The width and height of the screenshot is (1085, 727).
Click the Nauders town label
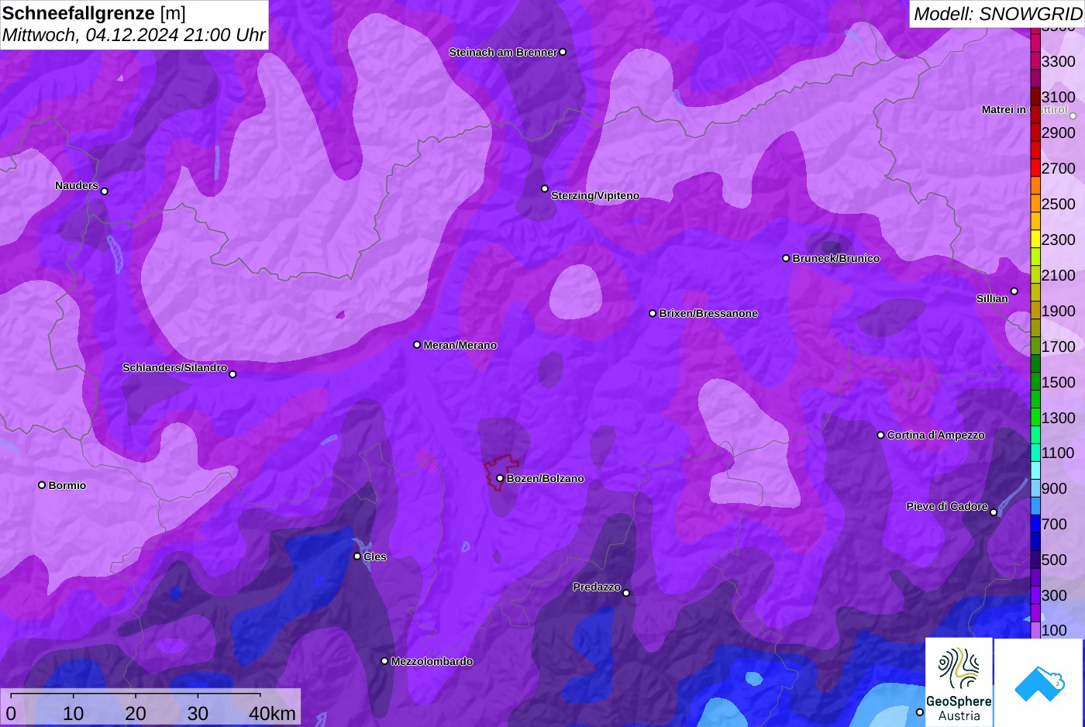(x=77, y=186)
